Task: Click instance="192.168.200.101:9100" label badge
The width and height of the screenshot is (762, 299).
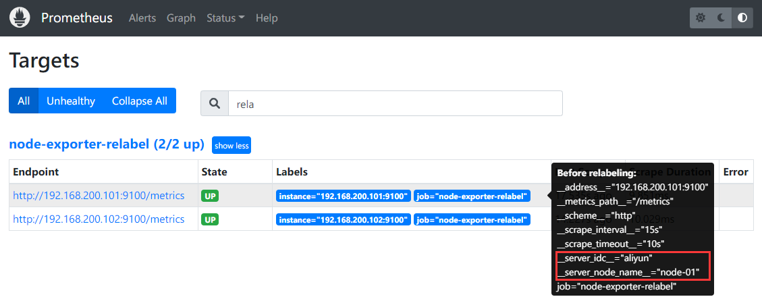Action: [x=344, y=196]
